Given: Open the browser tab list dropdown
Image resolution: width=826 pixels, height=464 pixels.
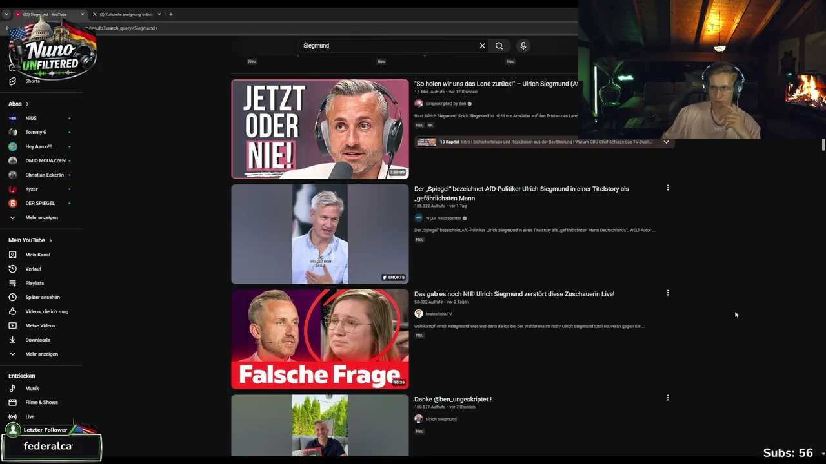Looking at the screenshot, I should pyautogui.click(x=6, y=14).
